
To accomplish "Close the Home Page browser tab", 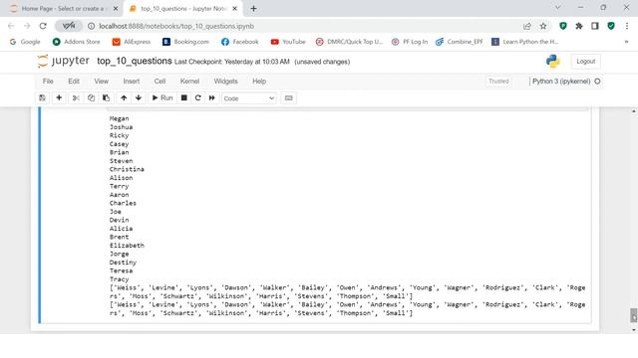I will 116,9.
